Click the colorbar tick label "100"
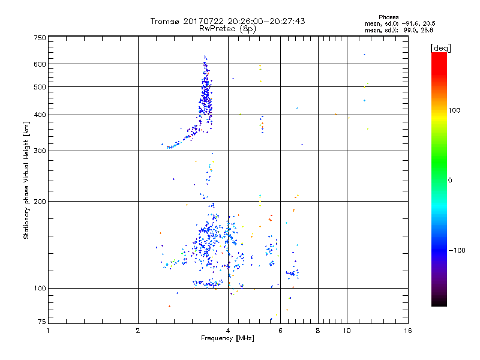The image size is (480, 360). 454,110
